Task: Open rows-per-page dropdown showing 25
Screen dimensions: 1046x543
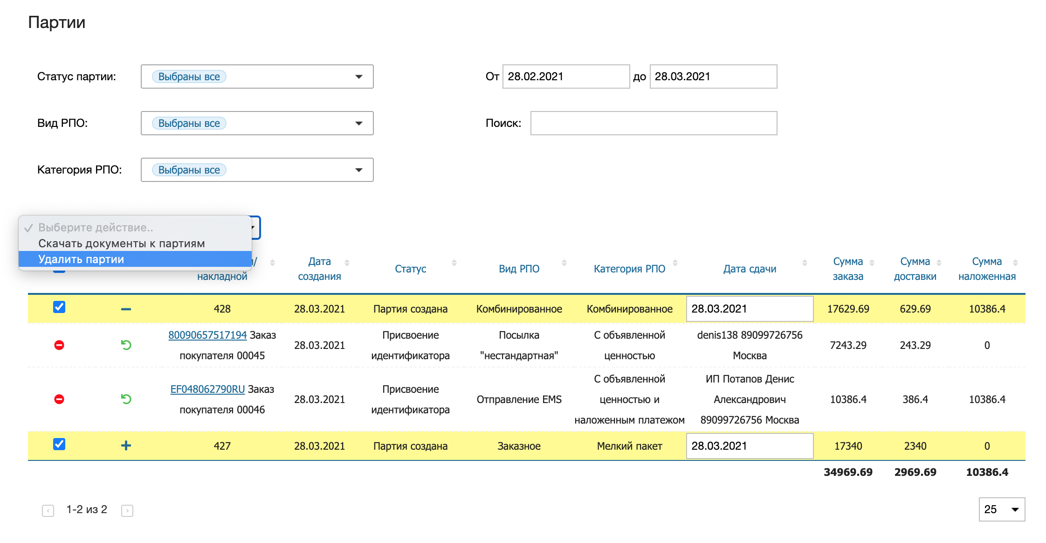Action: click(1001, 509)
